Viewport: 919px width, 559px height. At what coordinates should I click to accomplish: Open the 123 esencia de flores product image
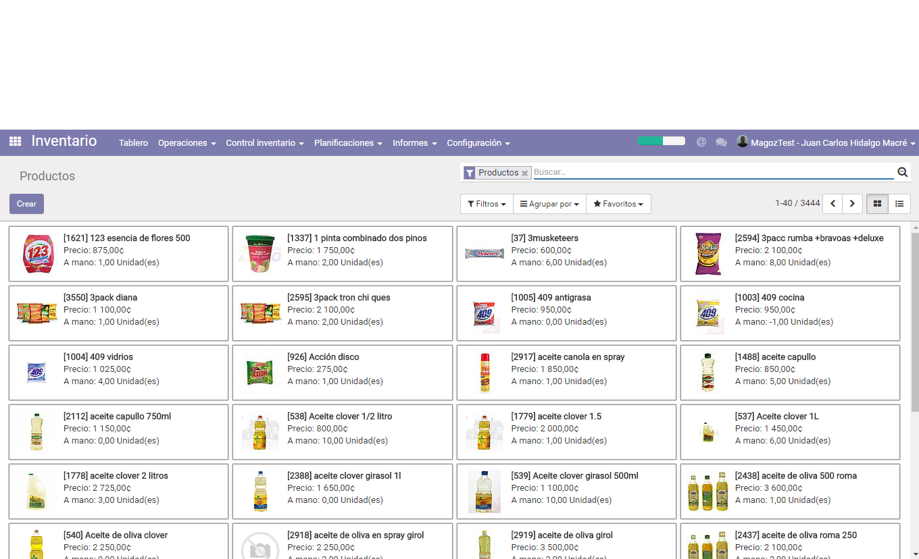click(37, 254)
